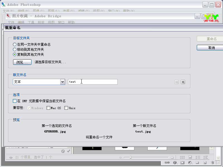Screen dimensions: 223x167
Task: Click largest thumbnail size icon in Bridge
Action: click(172, 157)
